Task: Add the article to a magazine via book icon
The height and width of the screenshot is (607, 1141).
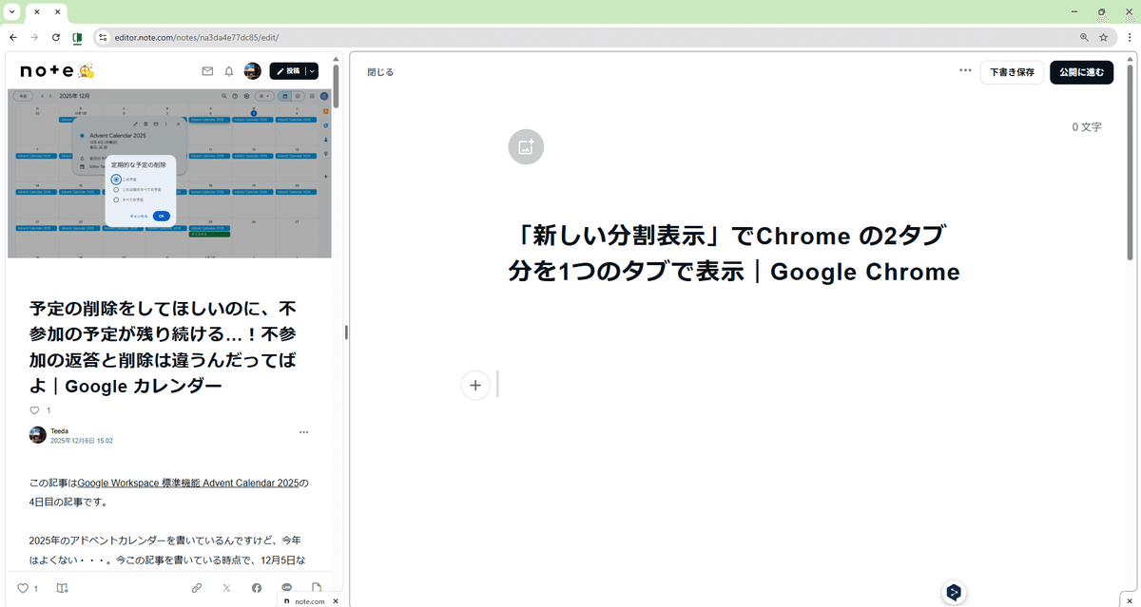Action: (x=62, y=588)
